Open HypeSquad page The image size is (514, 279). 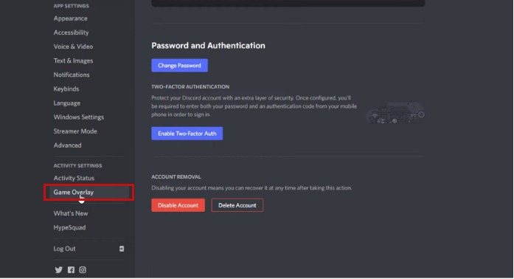pos(69,227)
